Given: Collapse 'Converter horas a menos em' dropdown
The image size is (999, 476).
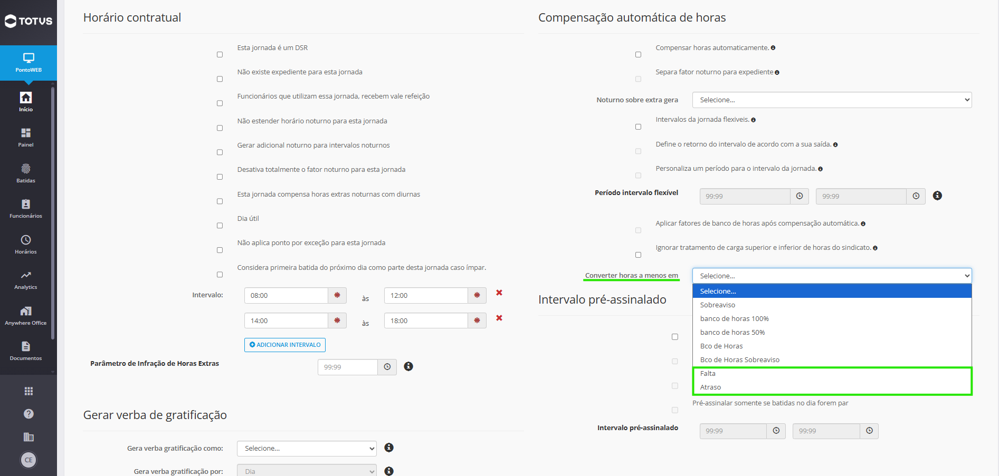Looking at the screenshot, I should (x=832, y=276).
